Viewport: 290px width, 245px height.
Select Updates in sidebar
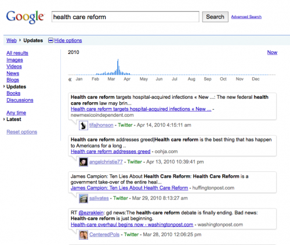coord(16,87)
